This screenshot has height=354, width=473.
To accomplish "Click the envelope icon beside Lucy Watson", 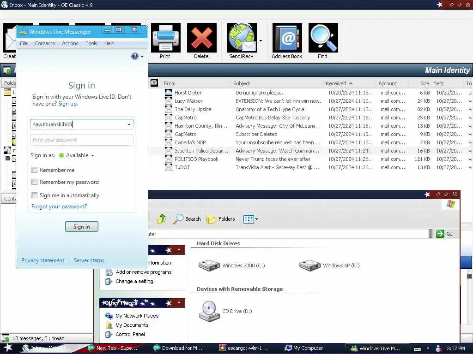I will point(168,101).
